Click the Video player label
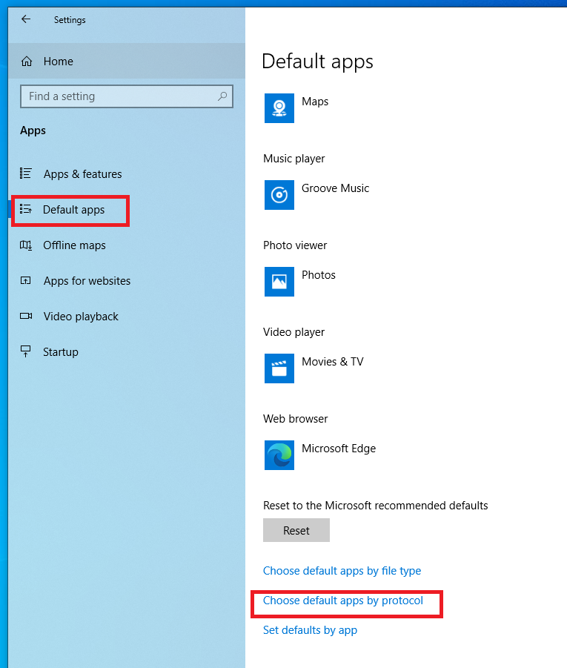Image resolution: width=567 pixels, height=668 pixels. [294, 332]
